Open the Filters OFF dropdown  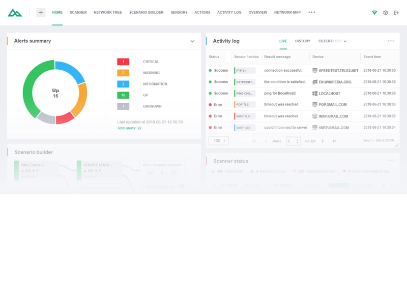pyautogui.click(x=333, y=41)
